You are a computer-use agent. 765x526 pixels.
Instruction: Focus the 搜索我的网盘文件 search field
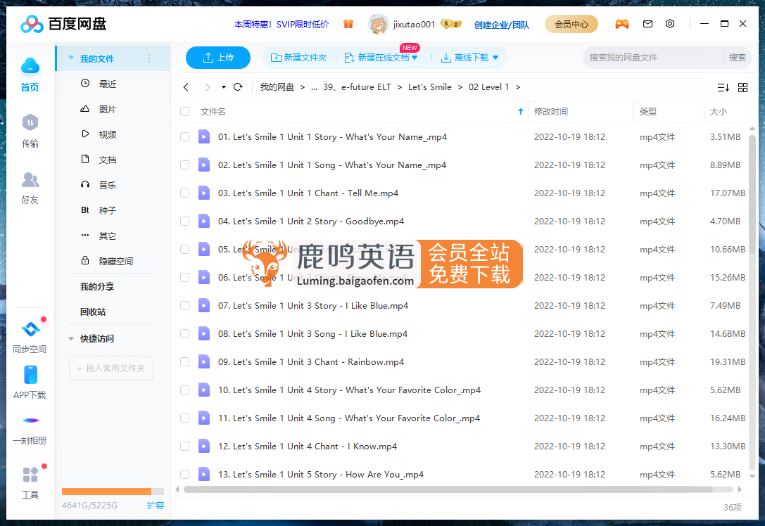(x=654, y=58)
